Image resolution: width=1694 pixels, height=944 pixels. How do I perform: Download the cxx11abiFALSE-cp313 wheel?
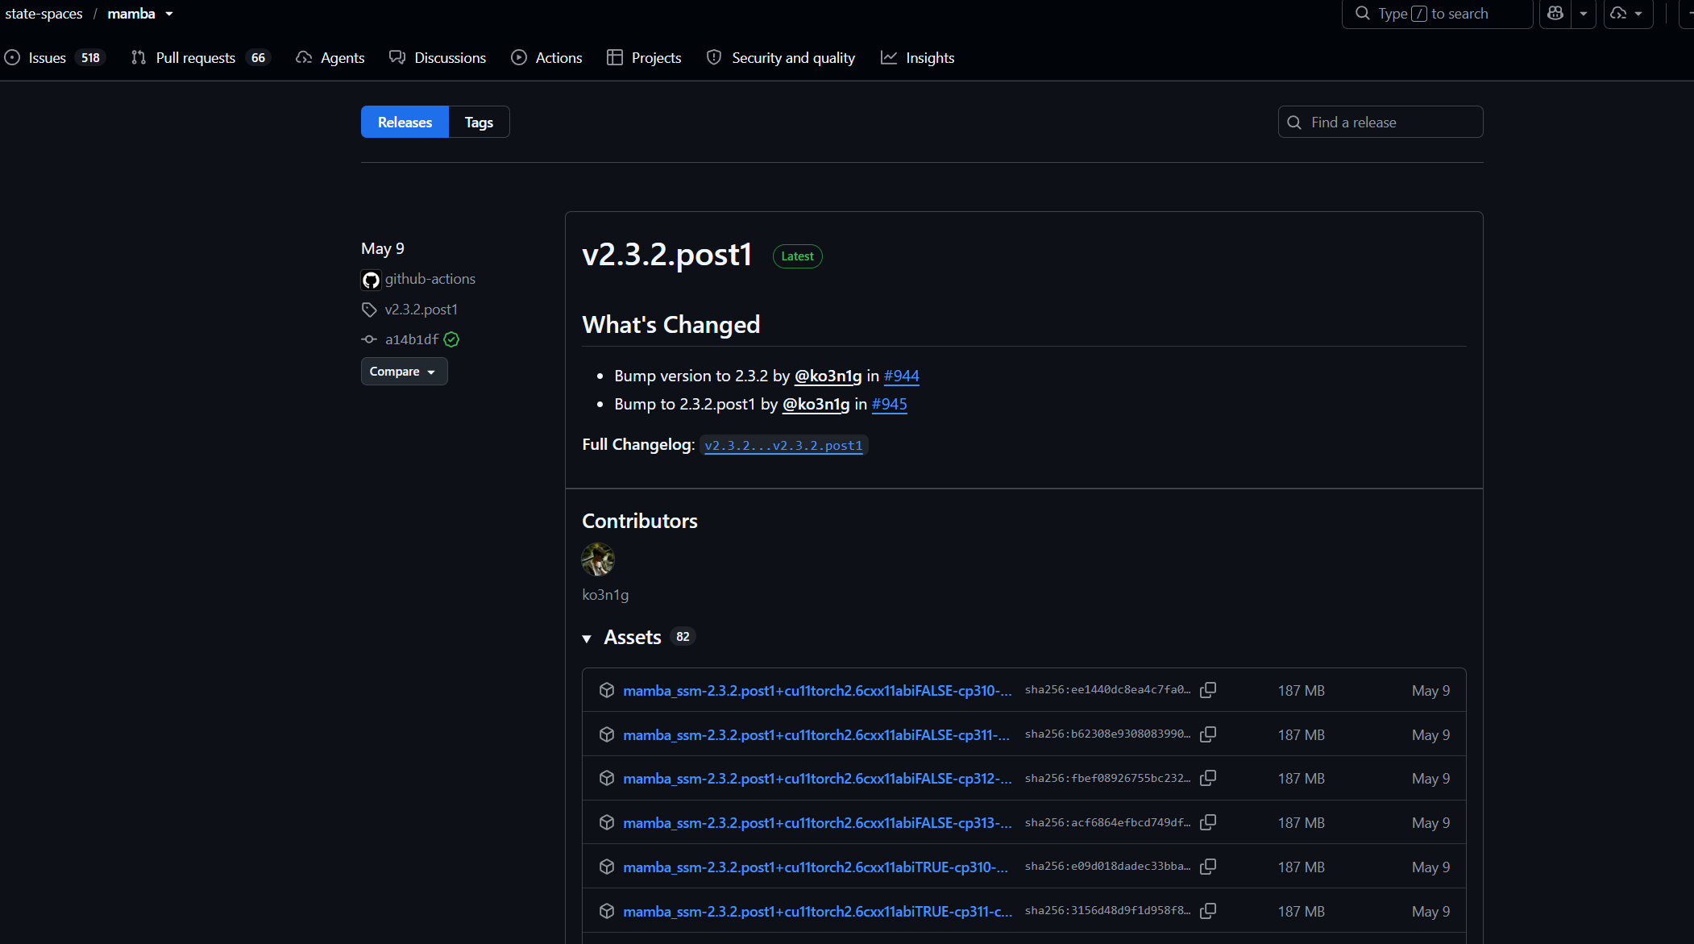[817, 823]
